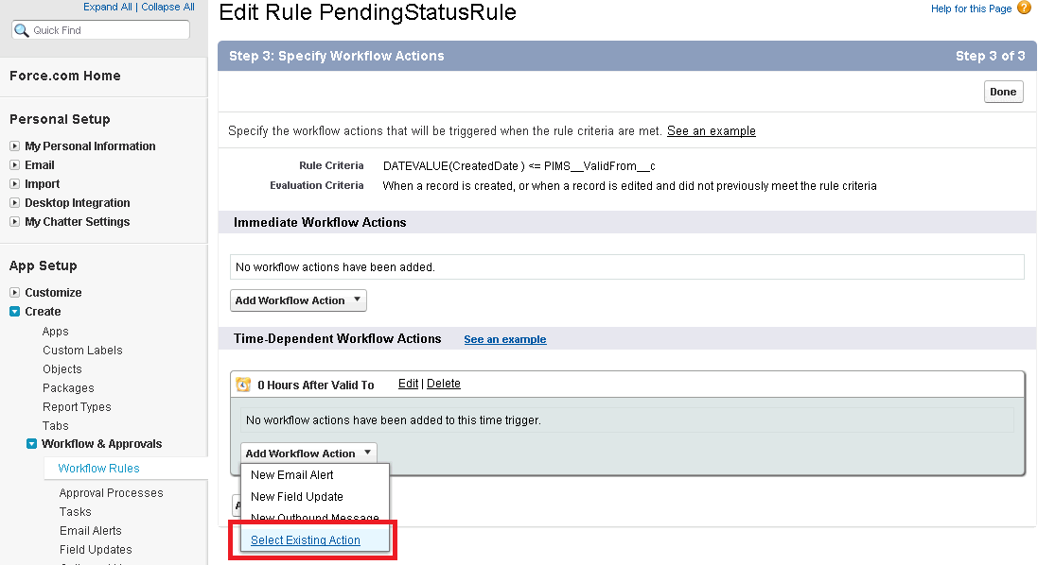Click Delete link for time trigger
Viewport: 1038px width, 565px height.
click(x=444, y=384)
